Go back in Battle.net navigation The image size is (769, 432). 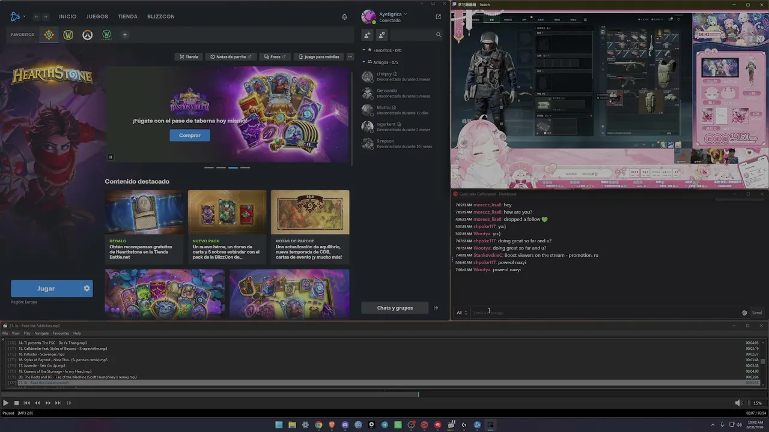click(37, 17)
